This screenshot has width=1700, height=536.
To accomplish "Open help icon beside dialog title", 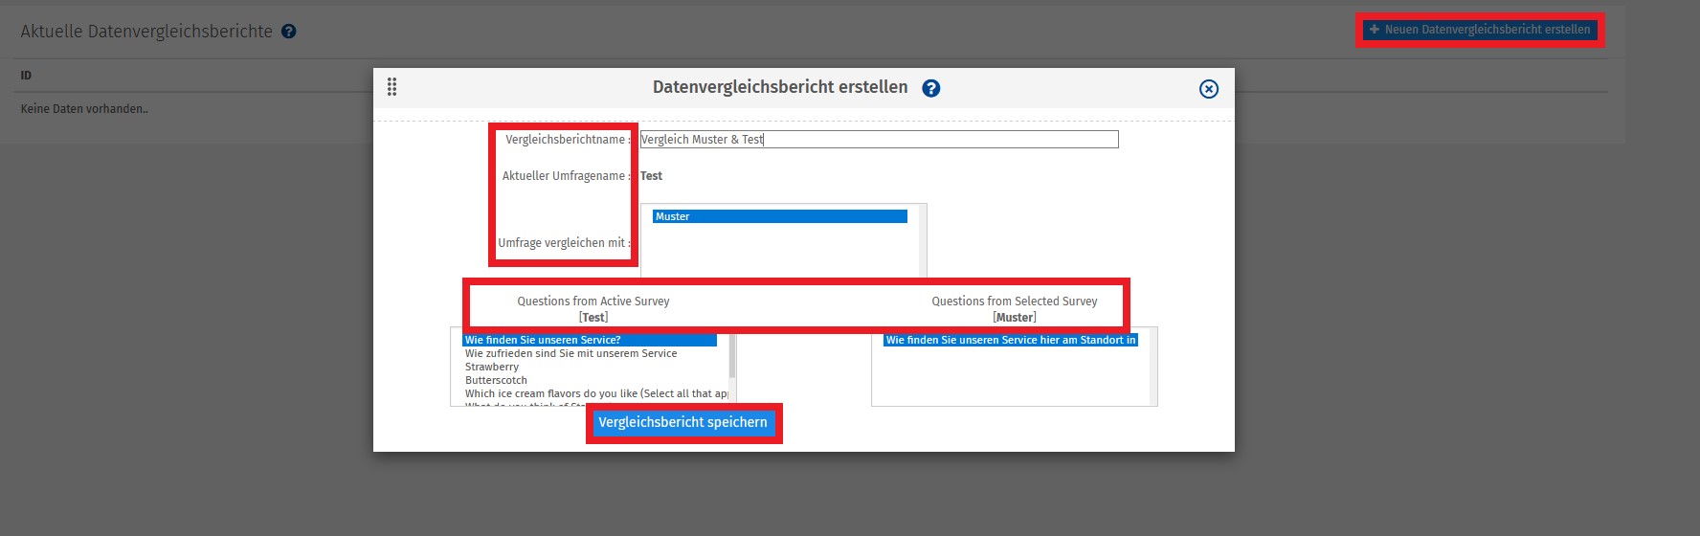I will (930, 88).
